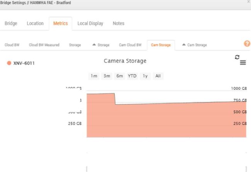Select the 3m range button
Screen dimensions: 251x172
[x=107, y=76]
